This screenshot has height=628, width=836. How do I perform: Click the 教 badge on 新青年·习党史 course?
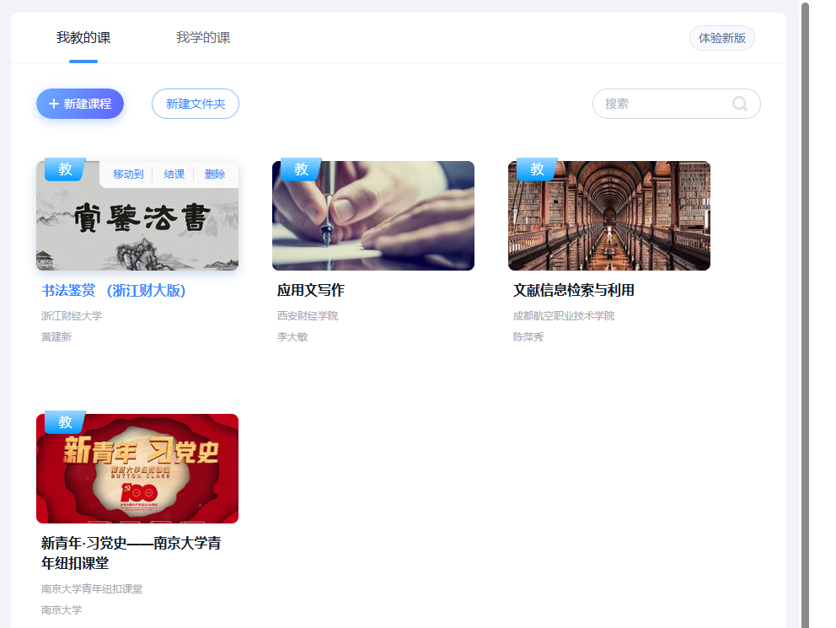[65, 422]
